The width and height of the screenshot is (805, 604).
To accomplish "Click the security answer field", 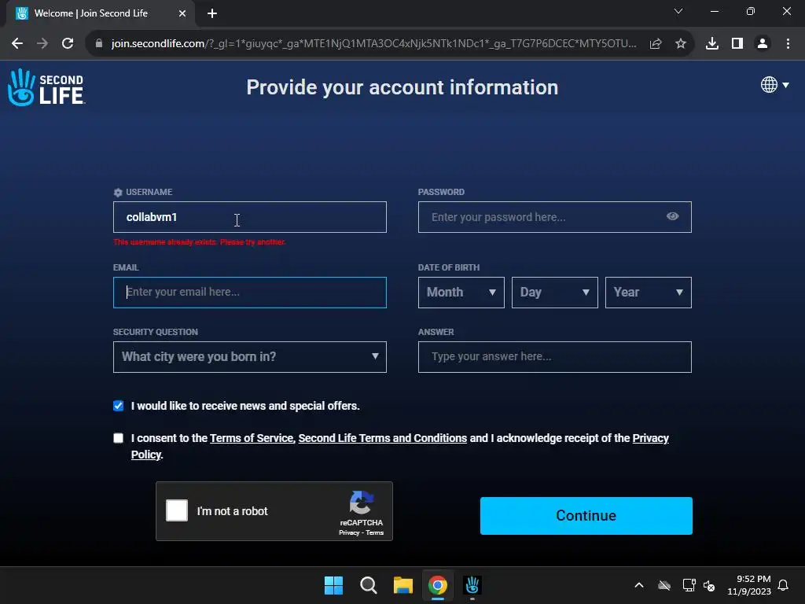I will coord(554,357).
